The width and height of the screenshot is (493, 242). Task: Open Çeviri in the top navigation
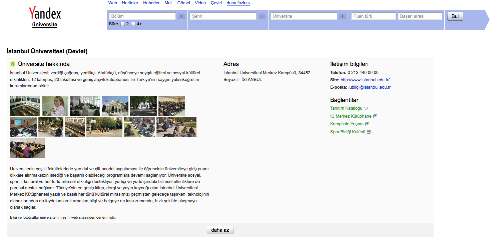(x=216, y=3)
